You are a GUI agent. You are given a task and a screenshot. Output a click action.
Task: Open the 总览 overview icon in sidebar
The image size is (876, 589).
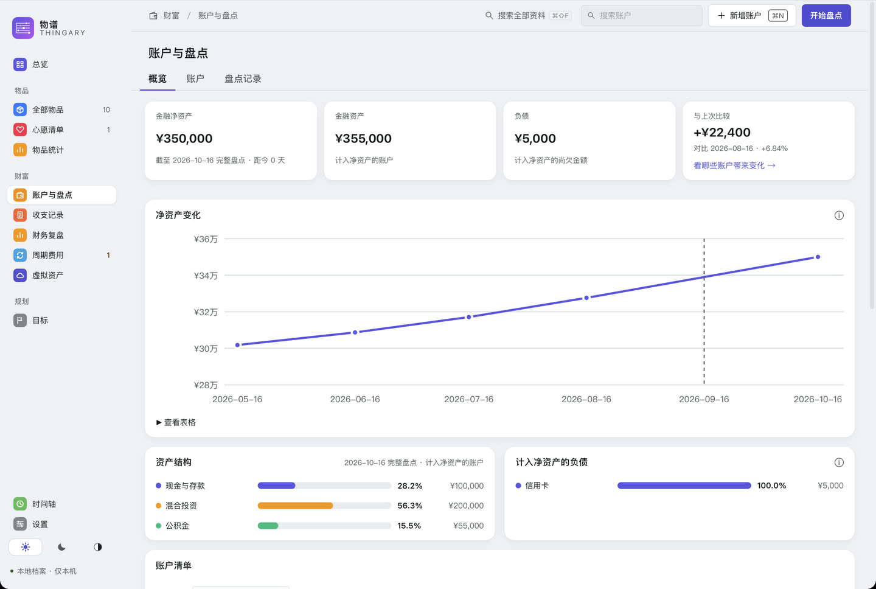[x=20, y=64]
